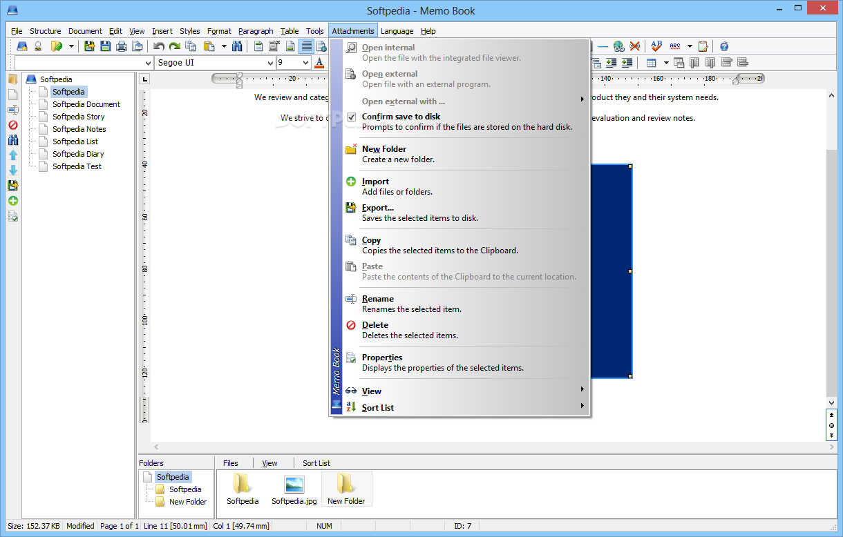Toggle the Confirm save to disk checkbox

point(351,117)
